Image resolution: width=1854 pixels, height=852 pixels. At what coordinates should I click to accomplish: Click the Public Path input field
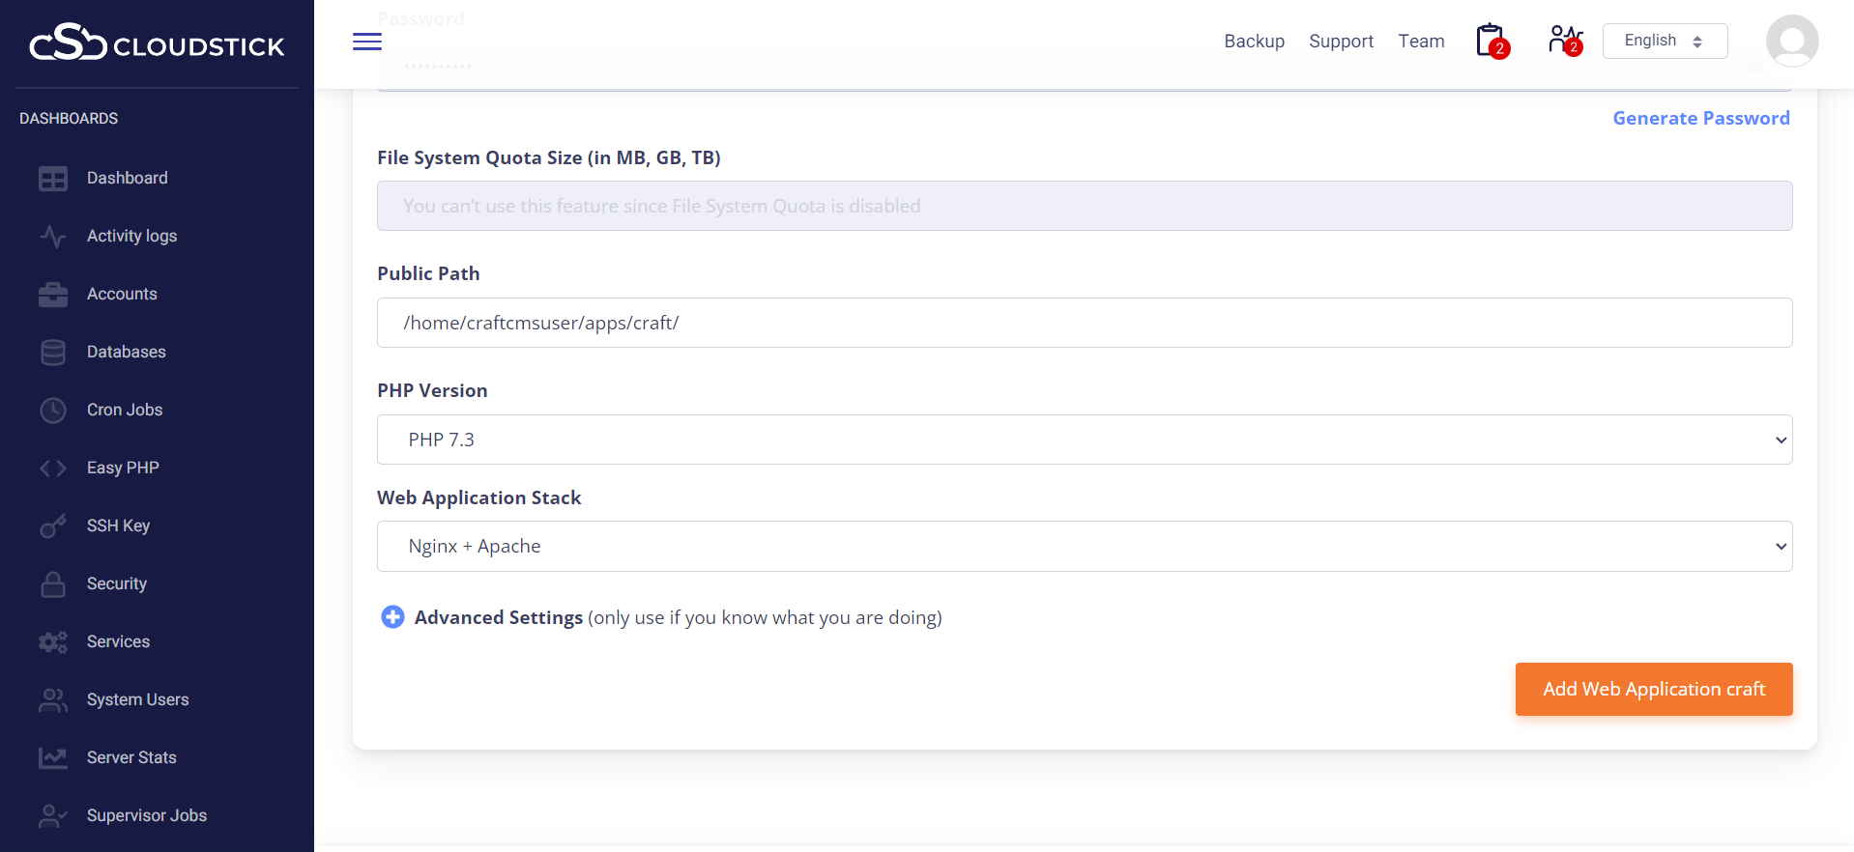click(1084, 323)
